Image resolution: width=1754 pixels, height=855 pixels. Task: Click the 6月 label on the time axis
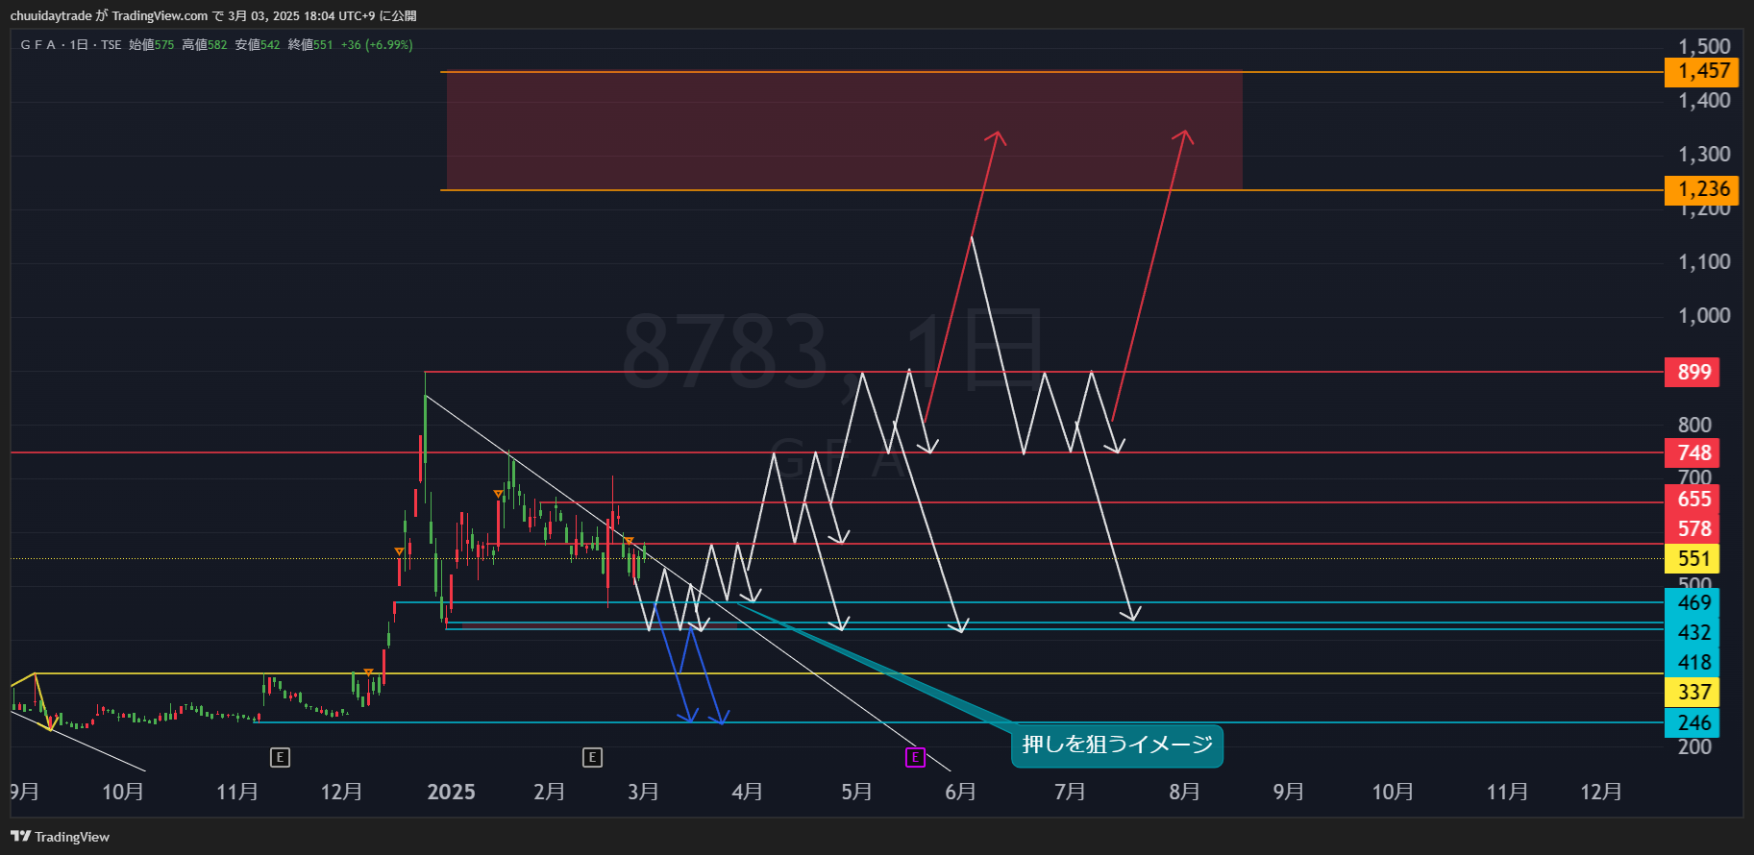[960, 792]
